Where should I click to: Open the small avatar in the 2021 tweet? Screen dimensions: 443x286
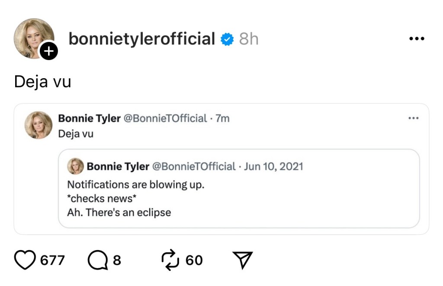[75, 166]
